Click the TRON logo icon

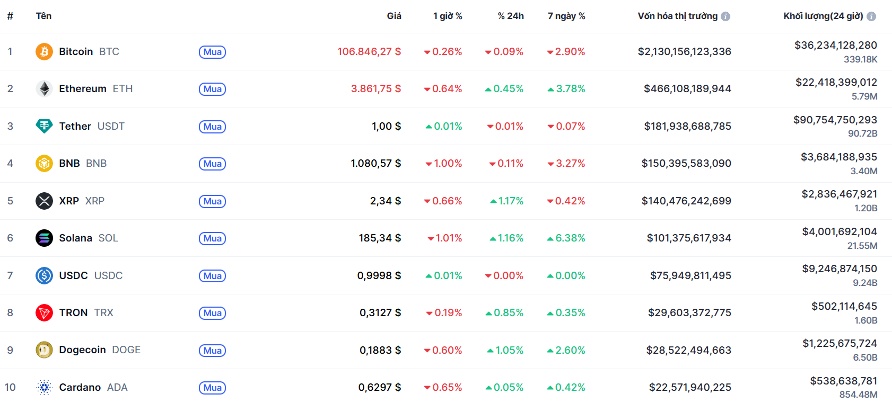click(44, 312)
